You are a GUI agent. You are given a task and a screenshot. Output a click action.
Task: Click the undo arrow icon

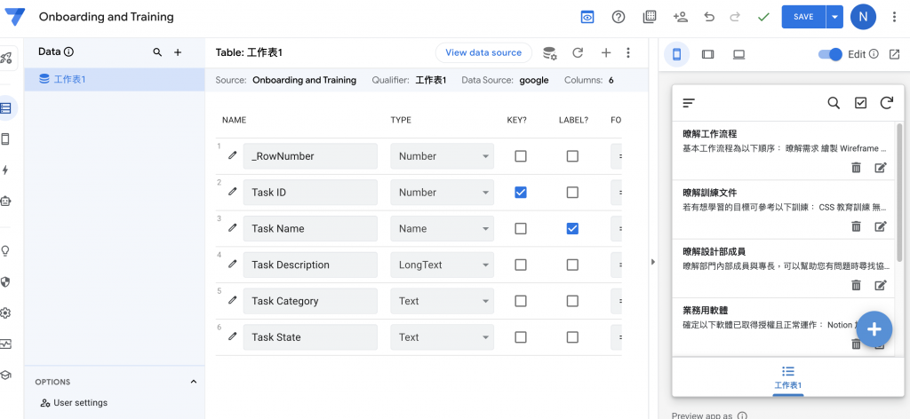point(708,17)
